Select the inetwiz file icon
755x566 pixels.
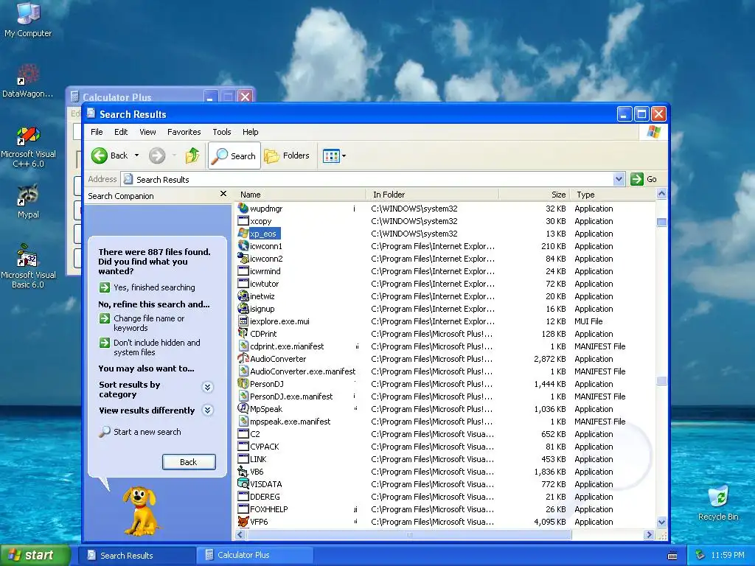(x=243, y=296)
